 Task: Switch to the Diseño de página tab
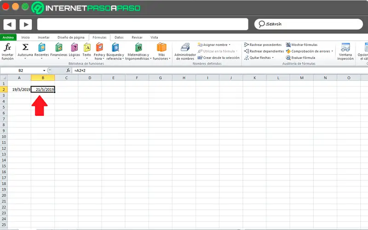point(71,37)
